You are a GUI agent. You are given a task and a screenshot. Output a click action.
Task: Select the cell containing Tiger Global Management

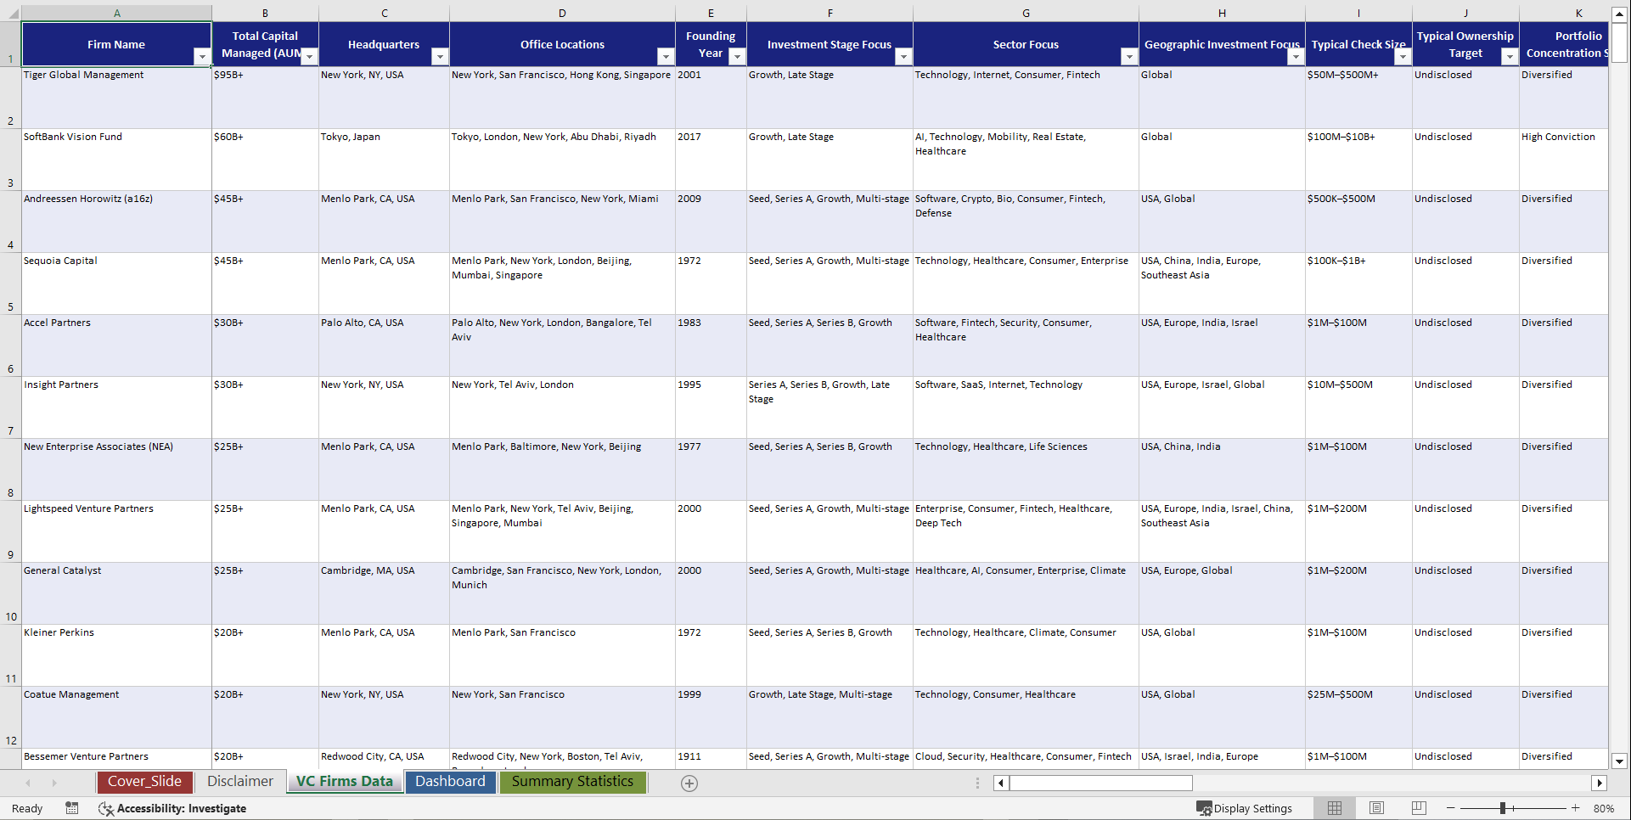(116, 98)
